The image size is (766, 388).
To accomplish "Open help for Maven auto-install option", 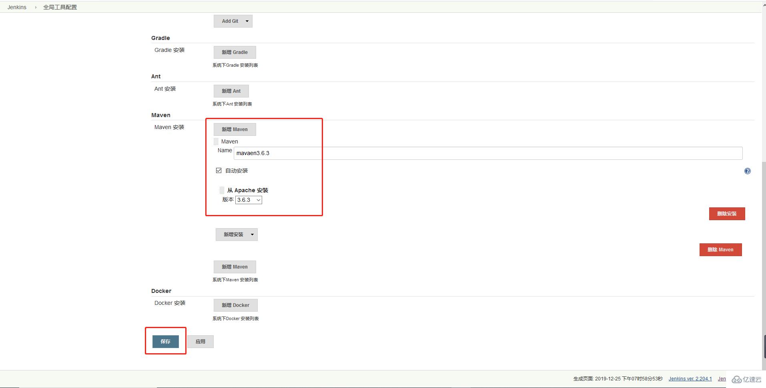I will tap(747, 171).
